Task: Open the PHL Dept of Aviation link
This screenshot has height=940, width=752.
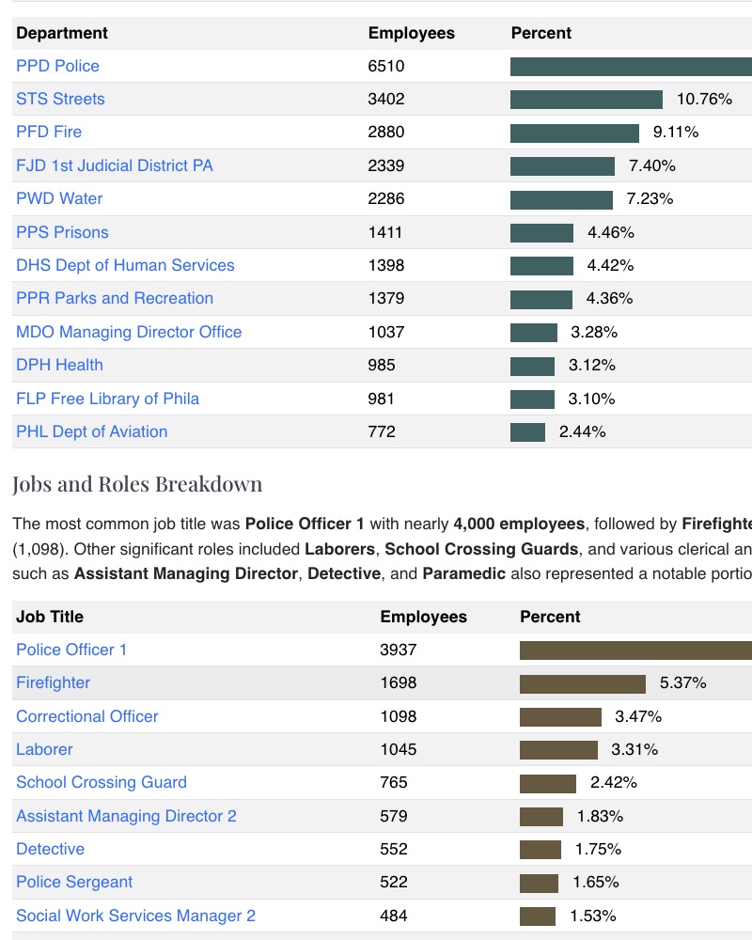Action: (x=90, y=431)
